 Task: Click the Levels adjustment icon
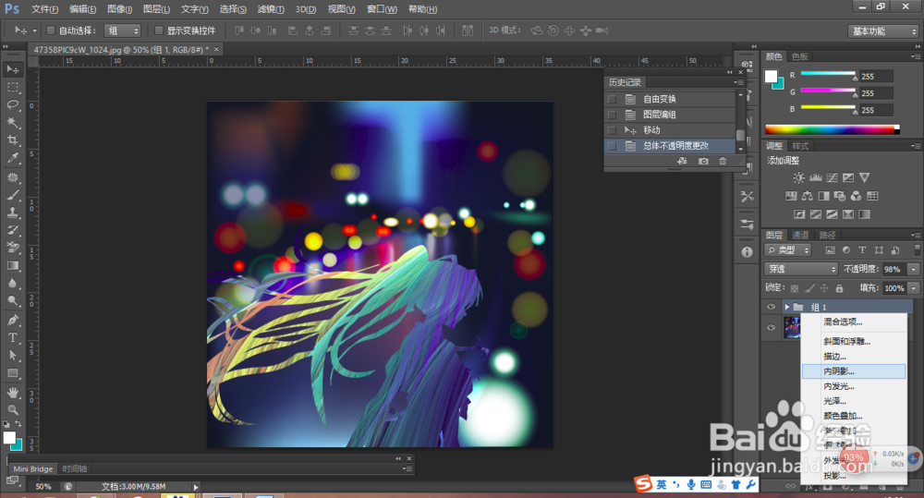point(816,177)
